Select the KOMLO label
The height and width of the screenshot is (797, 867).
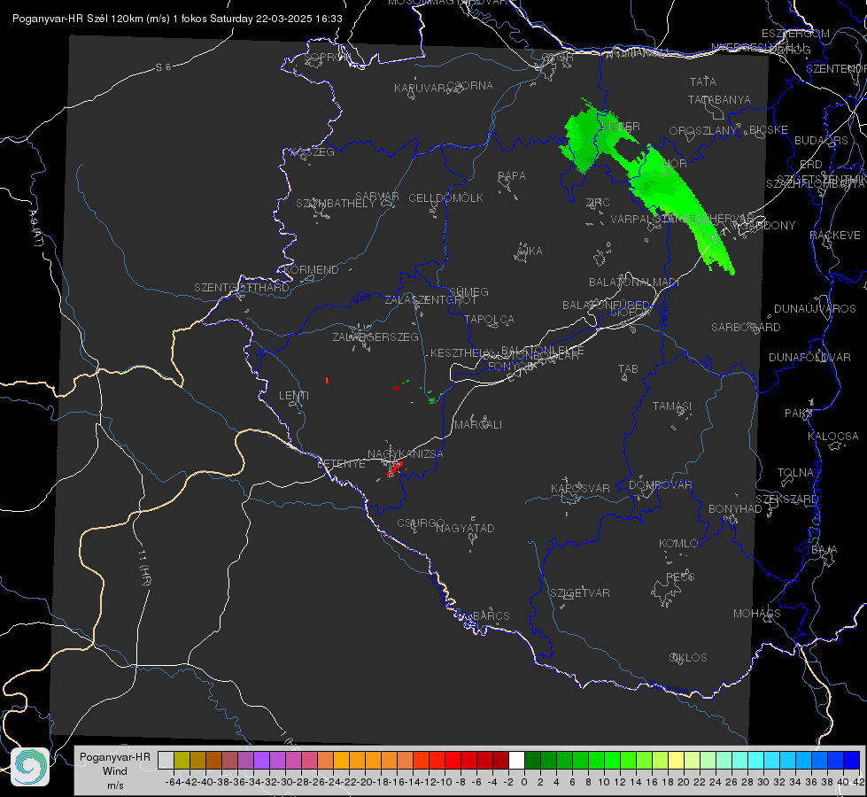click(x=678, y=544)
